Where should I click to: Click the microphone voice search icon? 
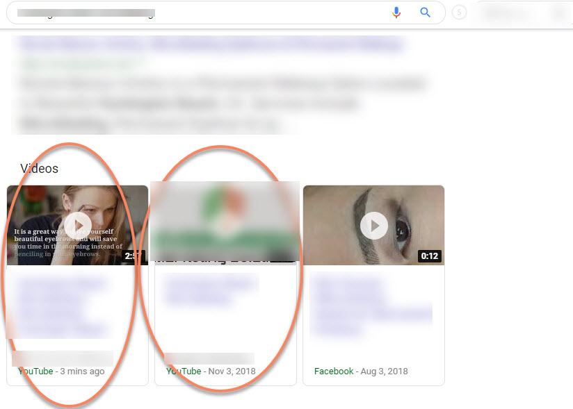click(396, 12)
